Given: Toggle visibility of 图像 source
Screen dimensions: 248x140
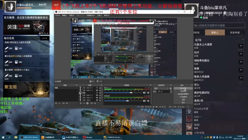Looking at the screenshot, I should click(97, 93).
